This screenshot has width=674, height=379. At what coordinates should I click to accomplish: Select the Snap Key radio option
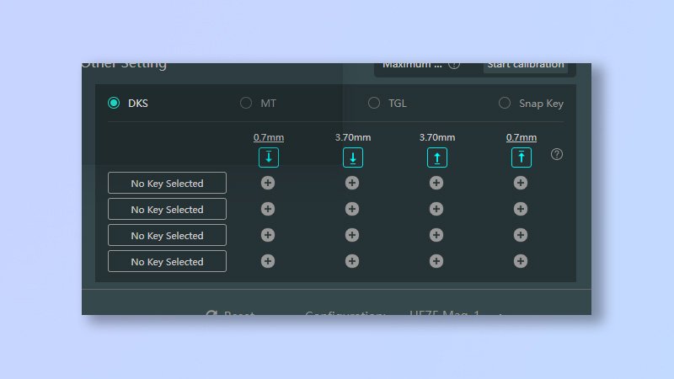505,103
